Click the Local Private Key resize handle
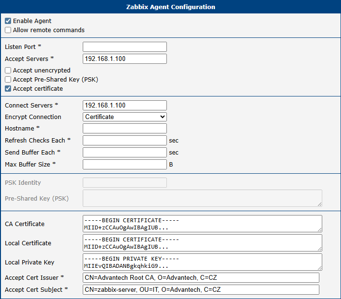 click(319, 268)
